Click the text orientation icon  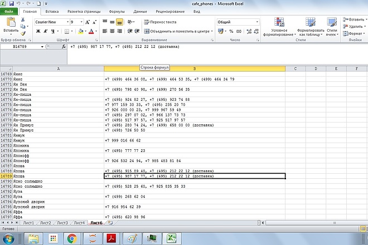click(130, 22)
